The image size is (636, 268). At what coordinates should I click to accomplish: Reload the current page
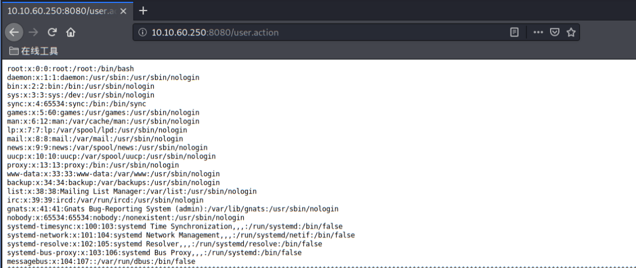pyautogui.click(x=52, y=32)
